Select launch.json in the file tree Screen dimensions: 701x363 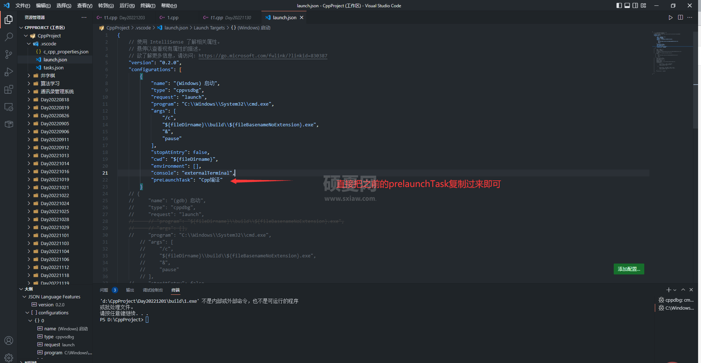[x=55, y=60]
